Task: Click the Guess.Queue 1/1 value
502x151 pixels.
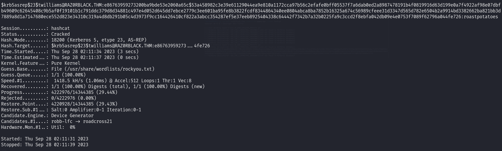Action: pyautogui.click(x=68, y=75)
